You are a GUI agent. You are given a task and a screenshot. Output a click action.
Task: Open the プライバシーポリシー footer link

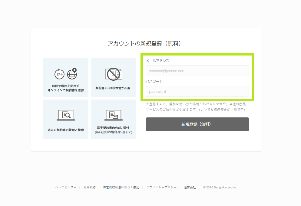[x=161, y=187]
